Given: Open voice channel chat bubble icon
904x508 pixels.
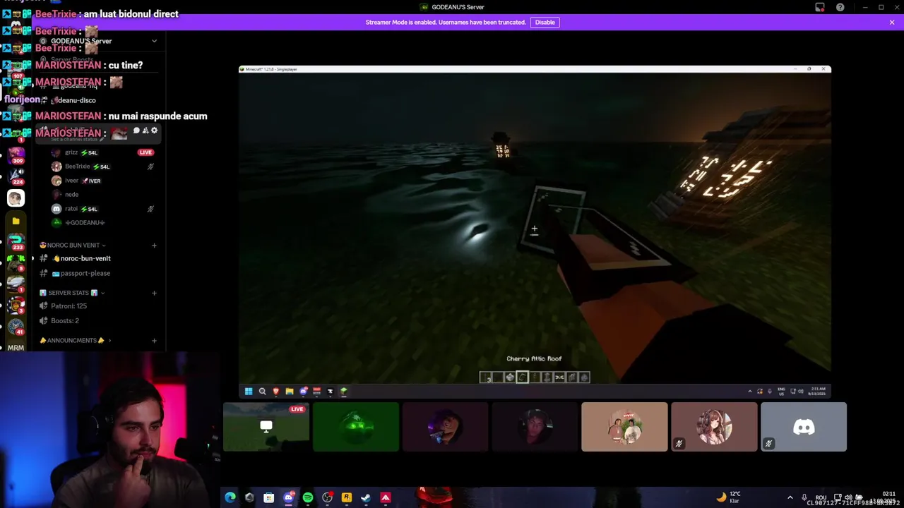Looking at the screenshot, I should (136, 131).
